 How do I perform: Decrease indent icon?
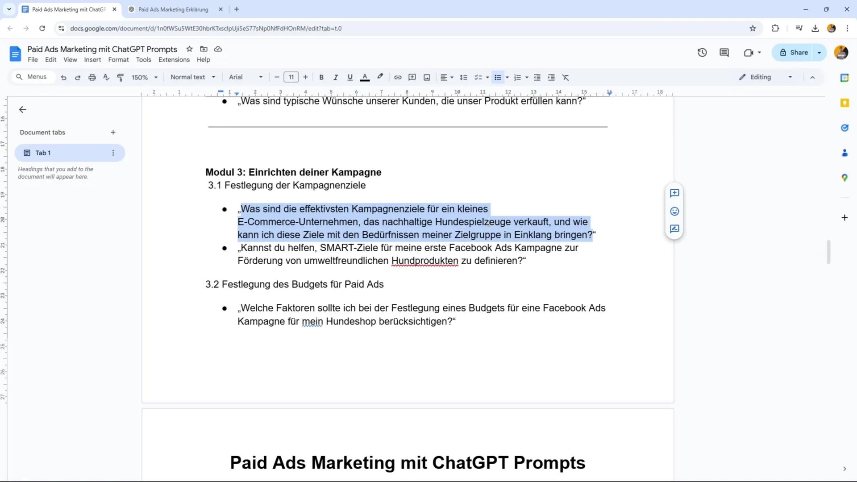tap(537, 77)
